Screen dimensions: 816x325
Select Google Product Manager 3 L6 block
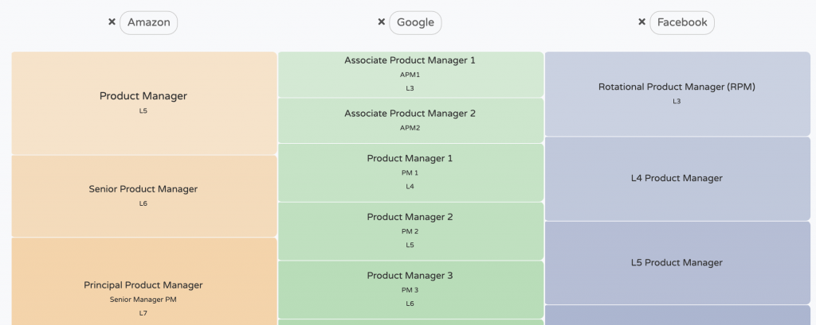(410, 289)
